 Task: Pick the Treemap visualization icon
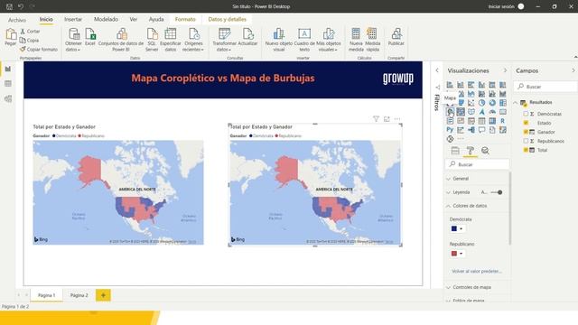coord(503,103)
